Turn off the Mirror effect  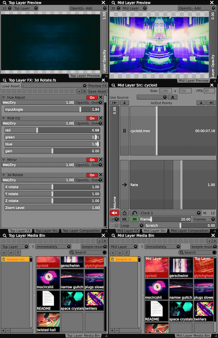(x=92, y=160)
